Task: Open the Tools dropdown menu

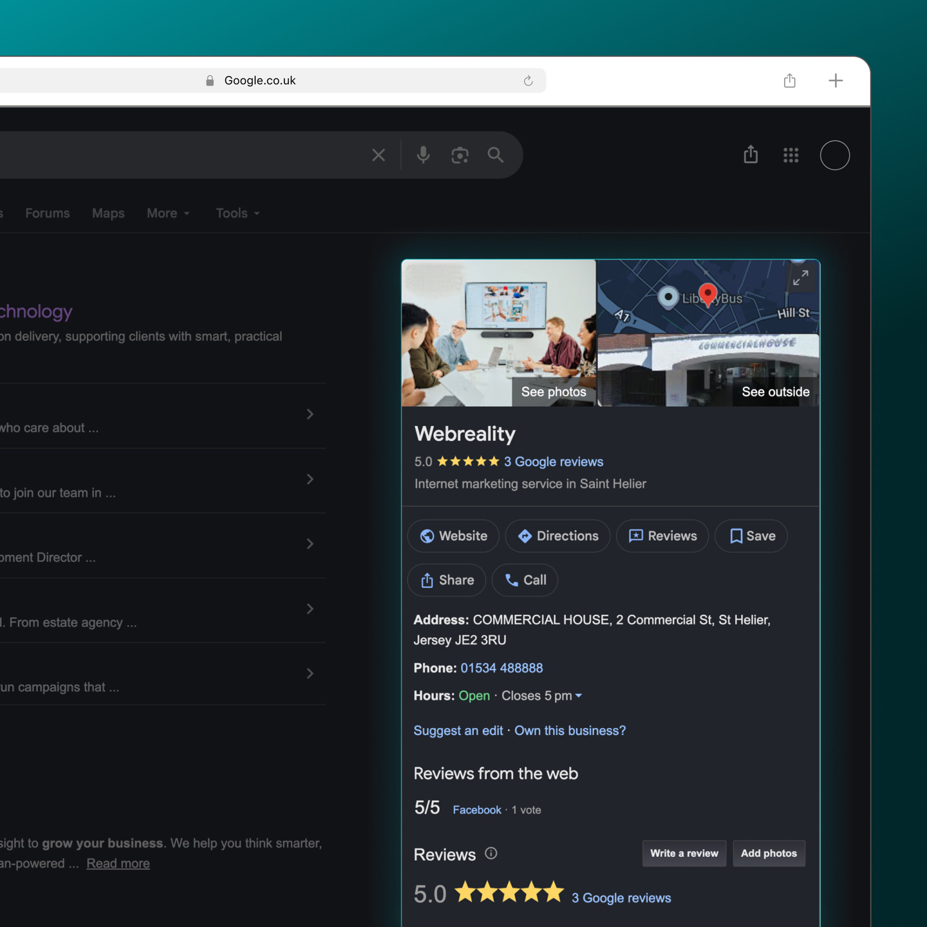Action: pyautogui.click(x=238, y=213)
